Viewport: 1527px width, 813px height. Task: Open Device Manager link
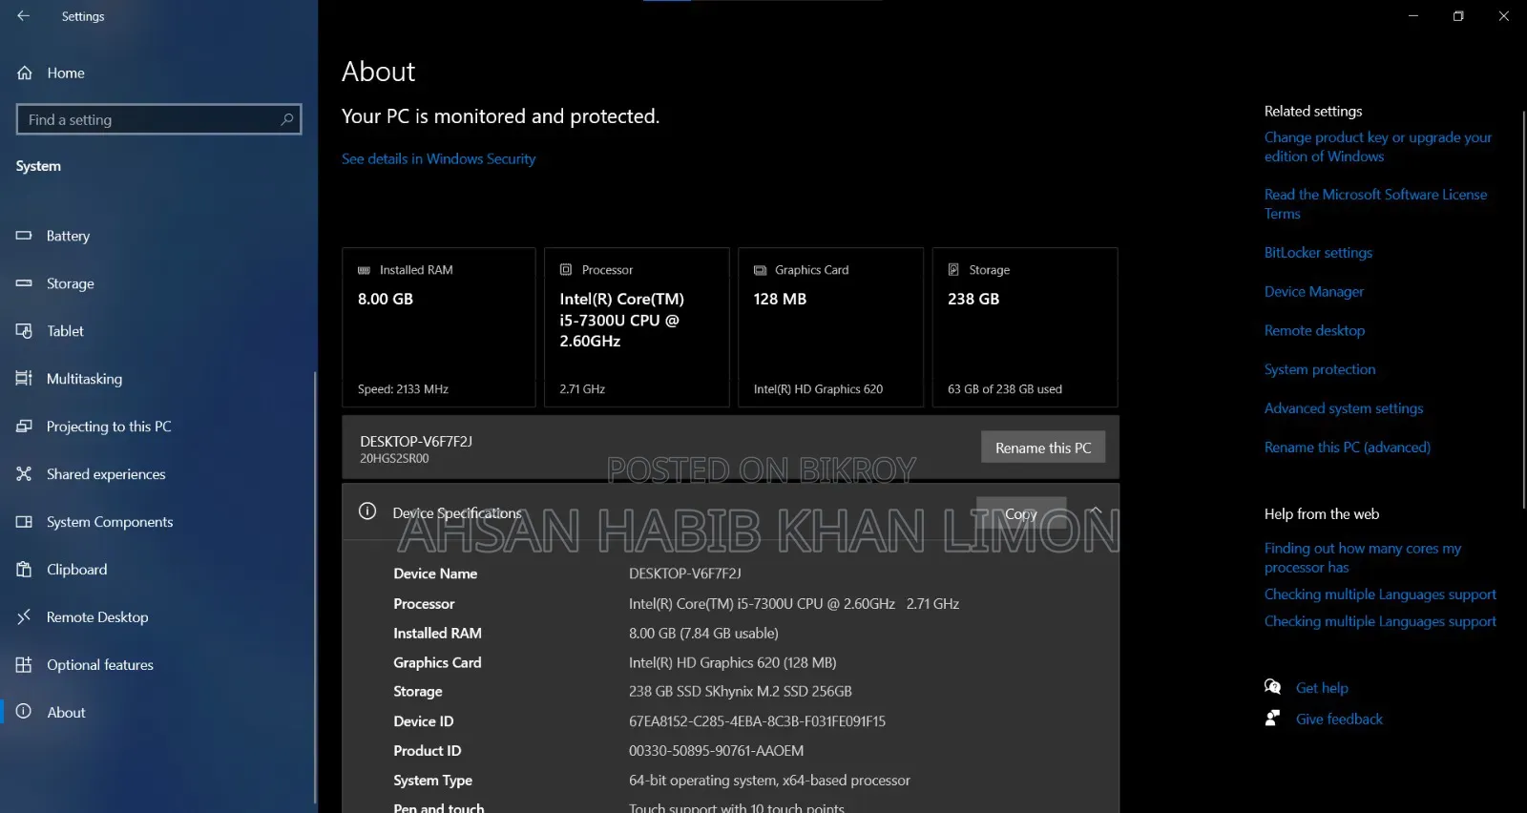(x=1314, y=292)
